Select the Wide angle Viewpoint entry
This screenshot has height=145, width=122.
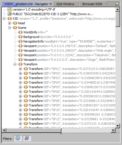67,51
